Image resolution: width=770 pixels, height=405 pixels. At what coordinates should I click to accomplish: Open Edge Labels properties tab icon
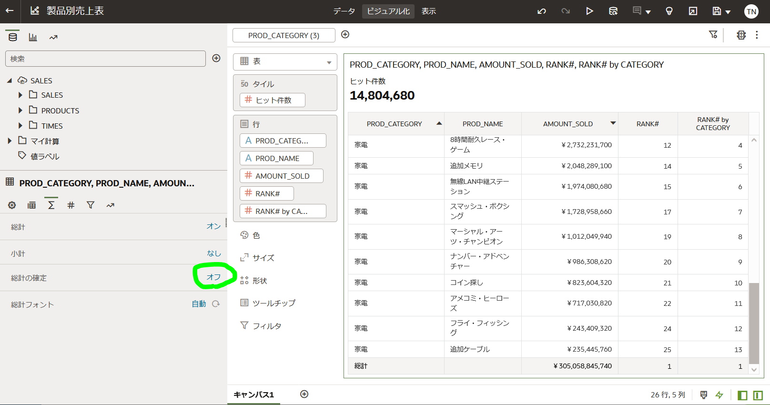31,205
